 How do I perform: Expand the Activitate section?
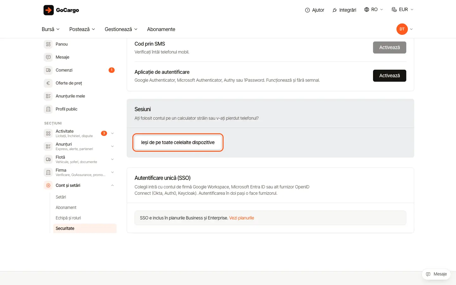tap(112, 133)
